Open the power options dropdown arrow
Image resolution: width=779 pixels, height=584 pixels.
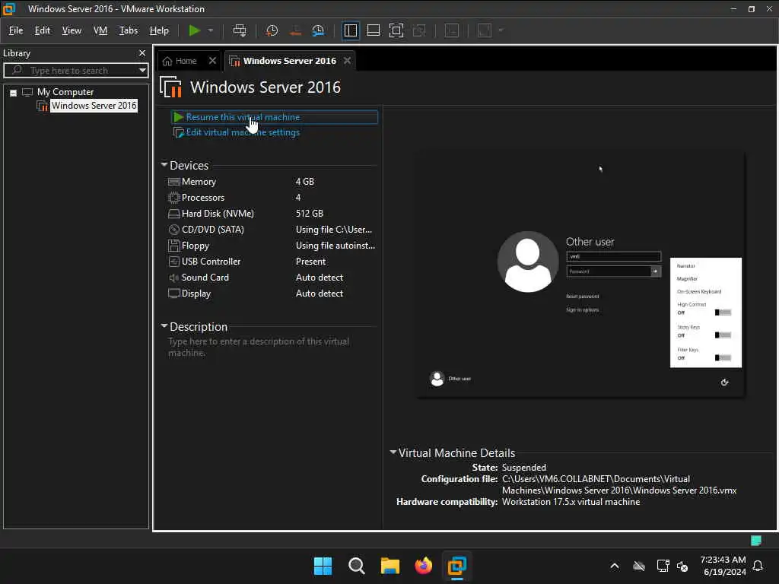[x=211, y=30]
